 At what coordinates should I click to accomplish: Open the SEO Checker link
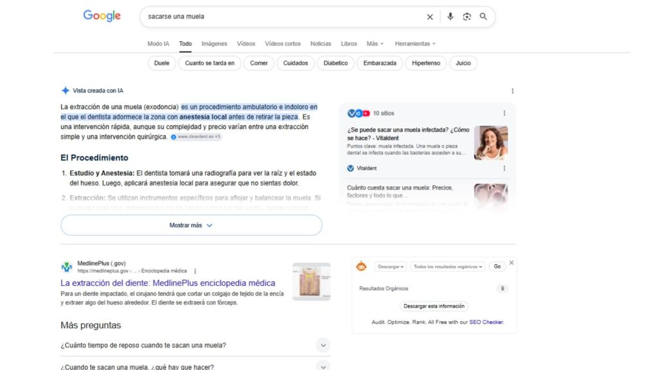click(486, 322)
